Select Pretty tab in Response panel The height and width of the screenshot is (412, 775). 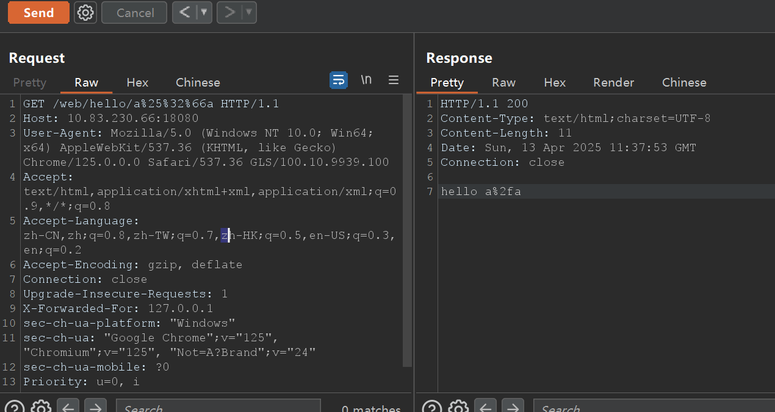[447, 82]
